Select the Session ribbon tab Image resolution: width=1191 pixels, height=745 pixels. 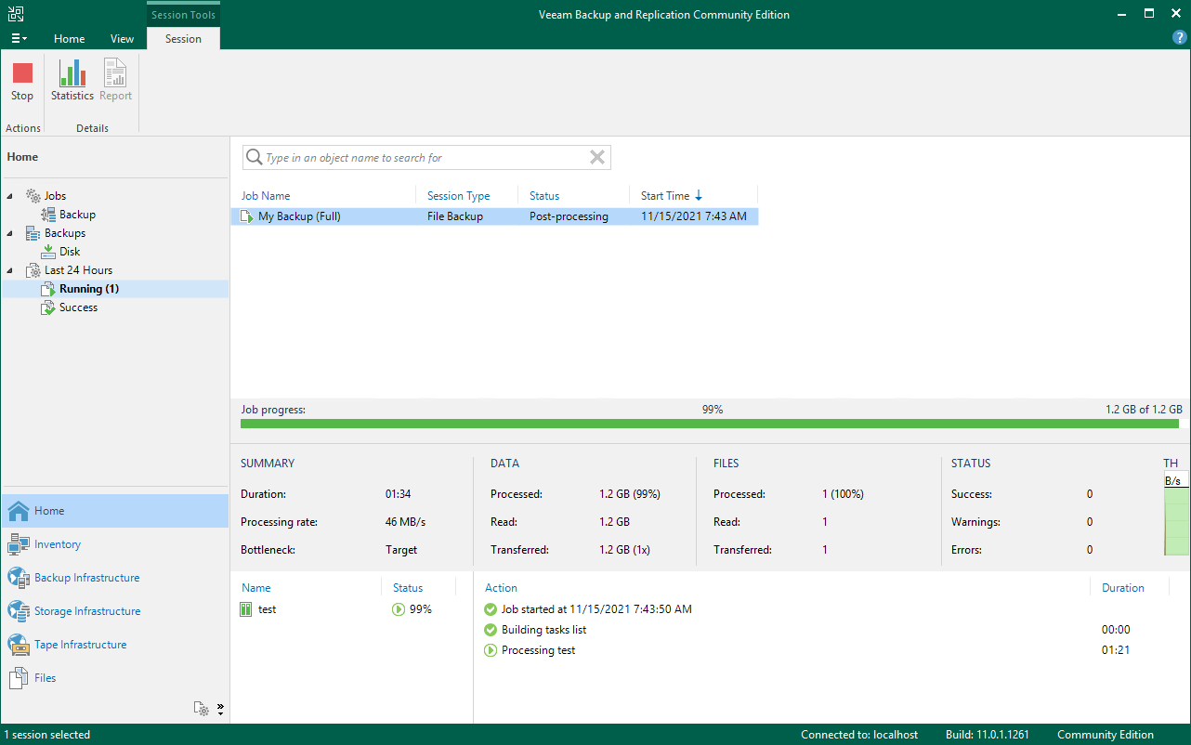pos(183,39)
